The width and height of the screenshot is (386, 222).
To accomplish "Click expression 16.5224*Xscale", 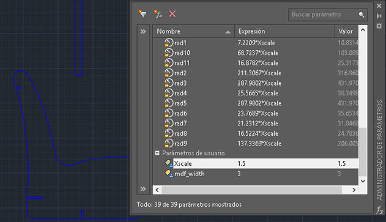I will pos(258,134).
